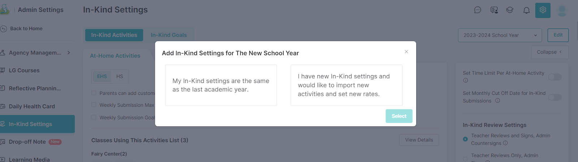Toggle Set Time Limit Per At-Home Activity
The image size is (578, 162).
tap(555, 77)
